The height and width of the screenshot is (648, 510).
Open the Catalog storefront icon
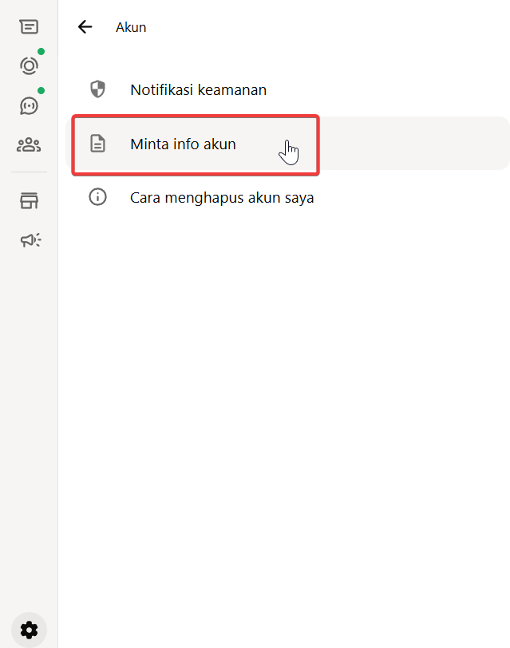click(29, 201)
